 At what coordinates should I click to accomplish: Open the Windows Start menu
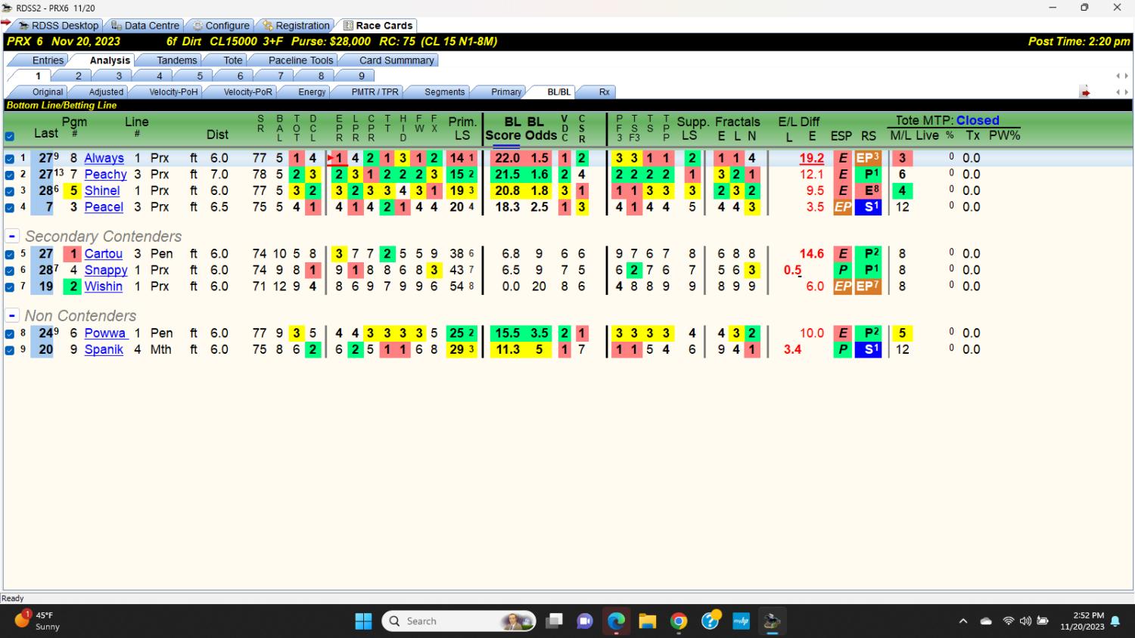pos(363,621)
